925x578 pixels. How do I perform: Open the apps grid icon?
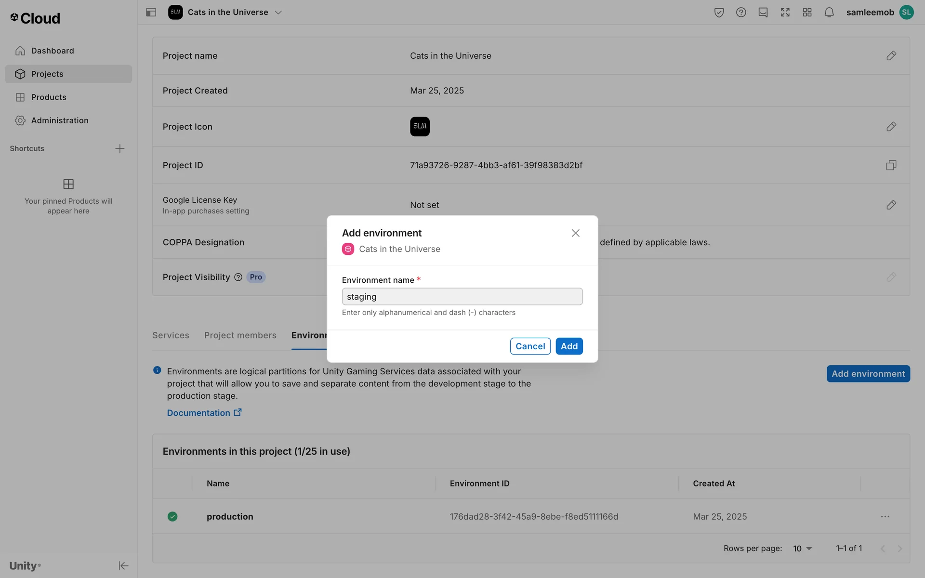tap(807, 13)
